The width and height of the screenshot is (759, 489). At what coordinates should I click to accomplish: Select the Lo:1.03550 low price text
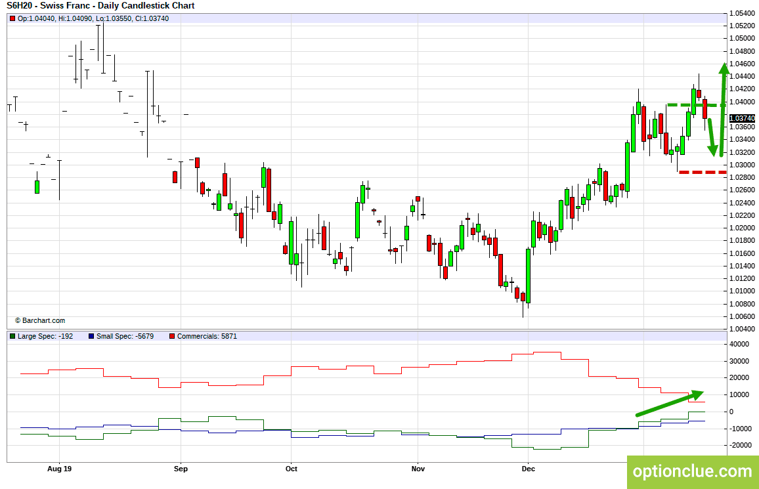click(114, 18)
